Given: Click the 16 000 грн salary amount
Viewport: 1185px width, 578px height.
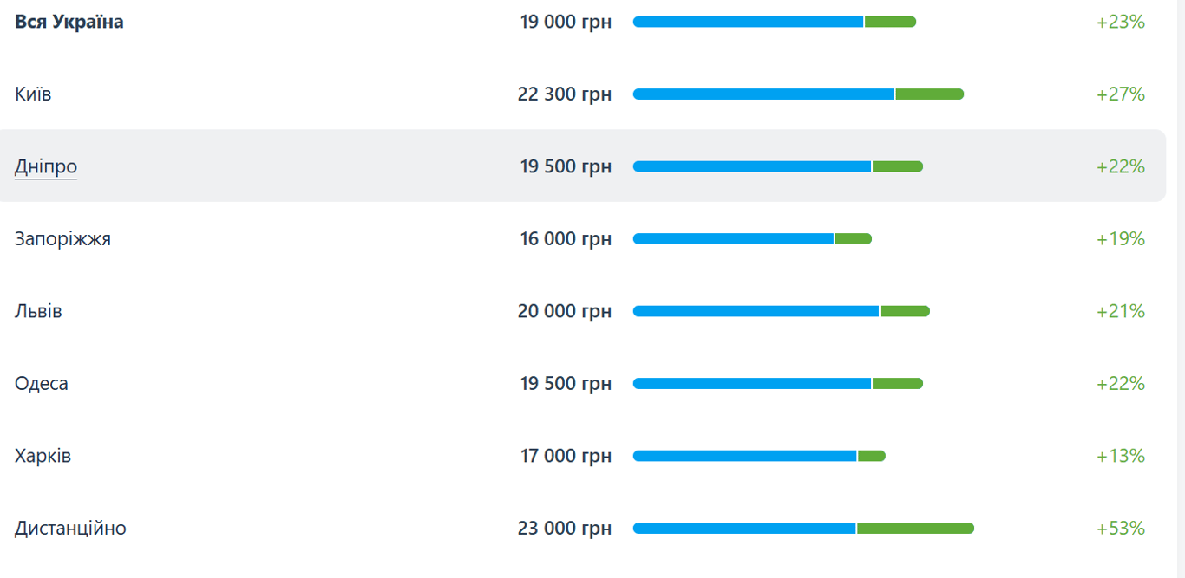Looking at the screenshot, I should [566, 238].
